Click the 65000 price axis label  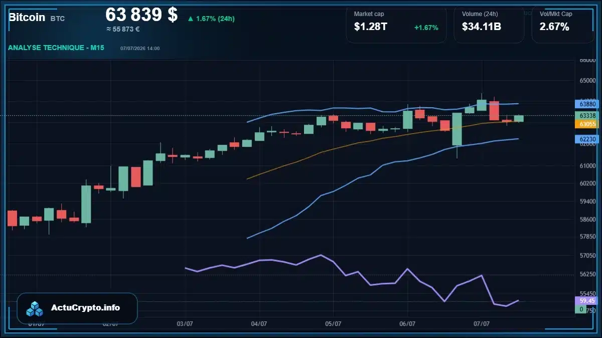pos(587,80)
